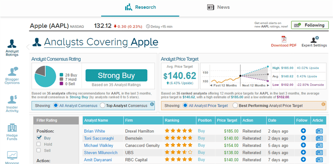The image size is (333, 164).
Task: Open Steven Milunovich's article icon
Action: 319,152
